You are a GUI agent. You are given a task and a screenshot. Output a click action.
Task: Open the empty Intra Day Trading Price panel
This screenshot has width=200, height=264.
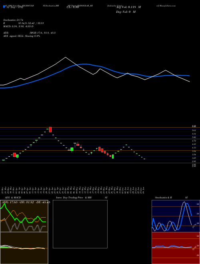pyautogui.click(x=80, y=224)
